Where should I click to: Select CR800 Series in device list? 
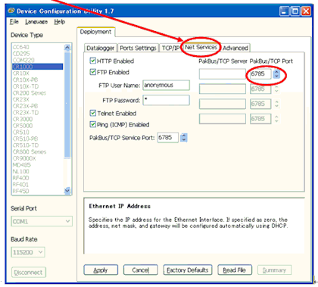click(30, 152)
